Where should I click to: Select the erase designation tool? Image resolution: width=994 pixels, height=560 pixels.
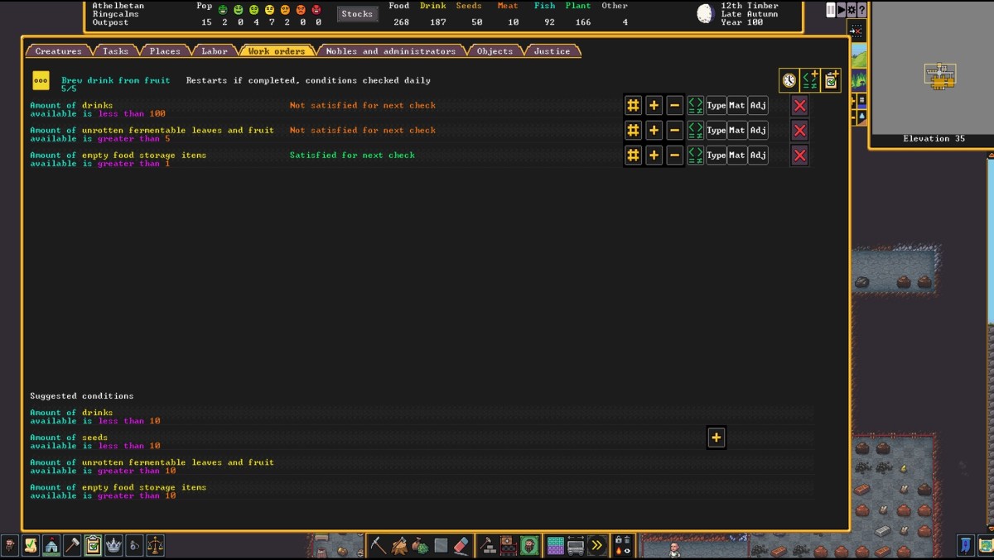coord(462,545)
